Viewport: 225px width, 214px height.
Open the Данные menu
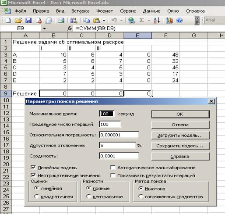point(151,11)
